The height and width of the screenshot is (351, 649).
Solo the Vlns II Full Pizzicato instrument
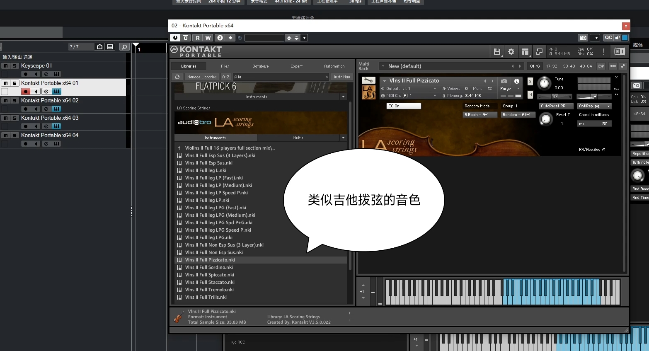coord(530,81)
